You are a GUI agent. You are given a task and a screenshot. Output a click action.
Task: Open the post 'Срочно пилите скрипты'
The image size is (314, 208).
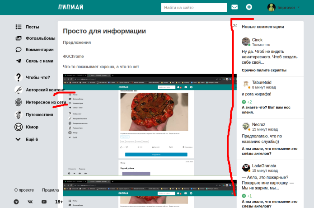point(264,70)
